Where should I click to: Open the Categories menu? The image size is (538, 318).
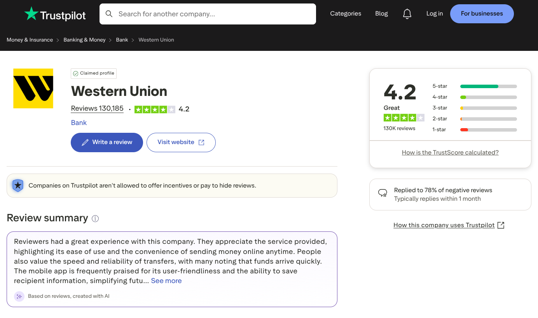click(346, 14)
